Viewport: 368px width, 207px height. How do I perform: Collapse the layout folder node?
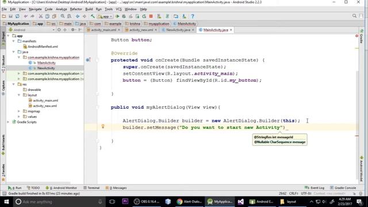(x=19, y=95)
